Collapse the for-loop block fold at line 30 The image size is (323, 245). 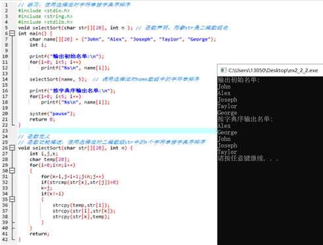click(12, 170)
